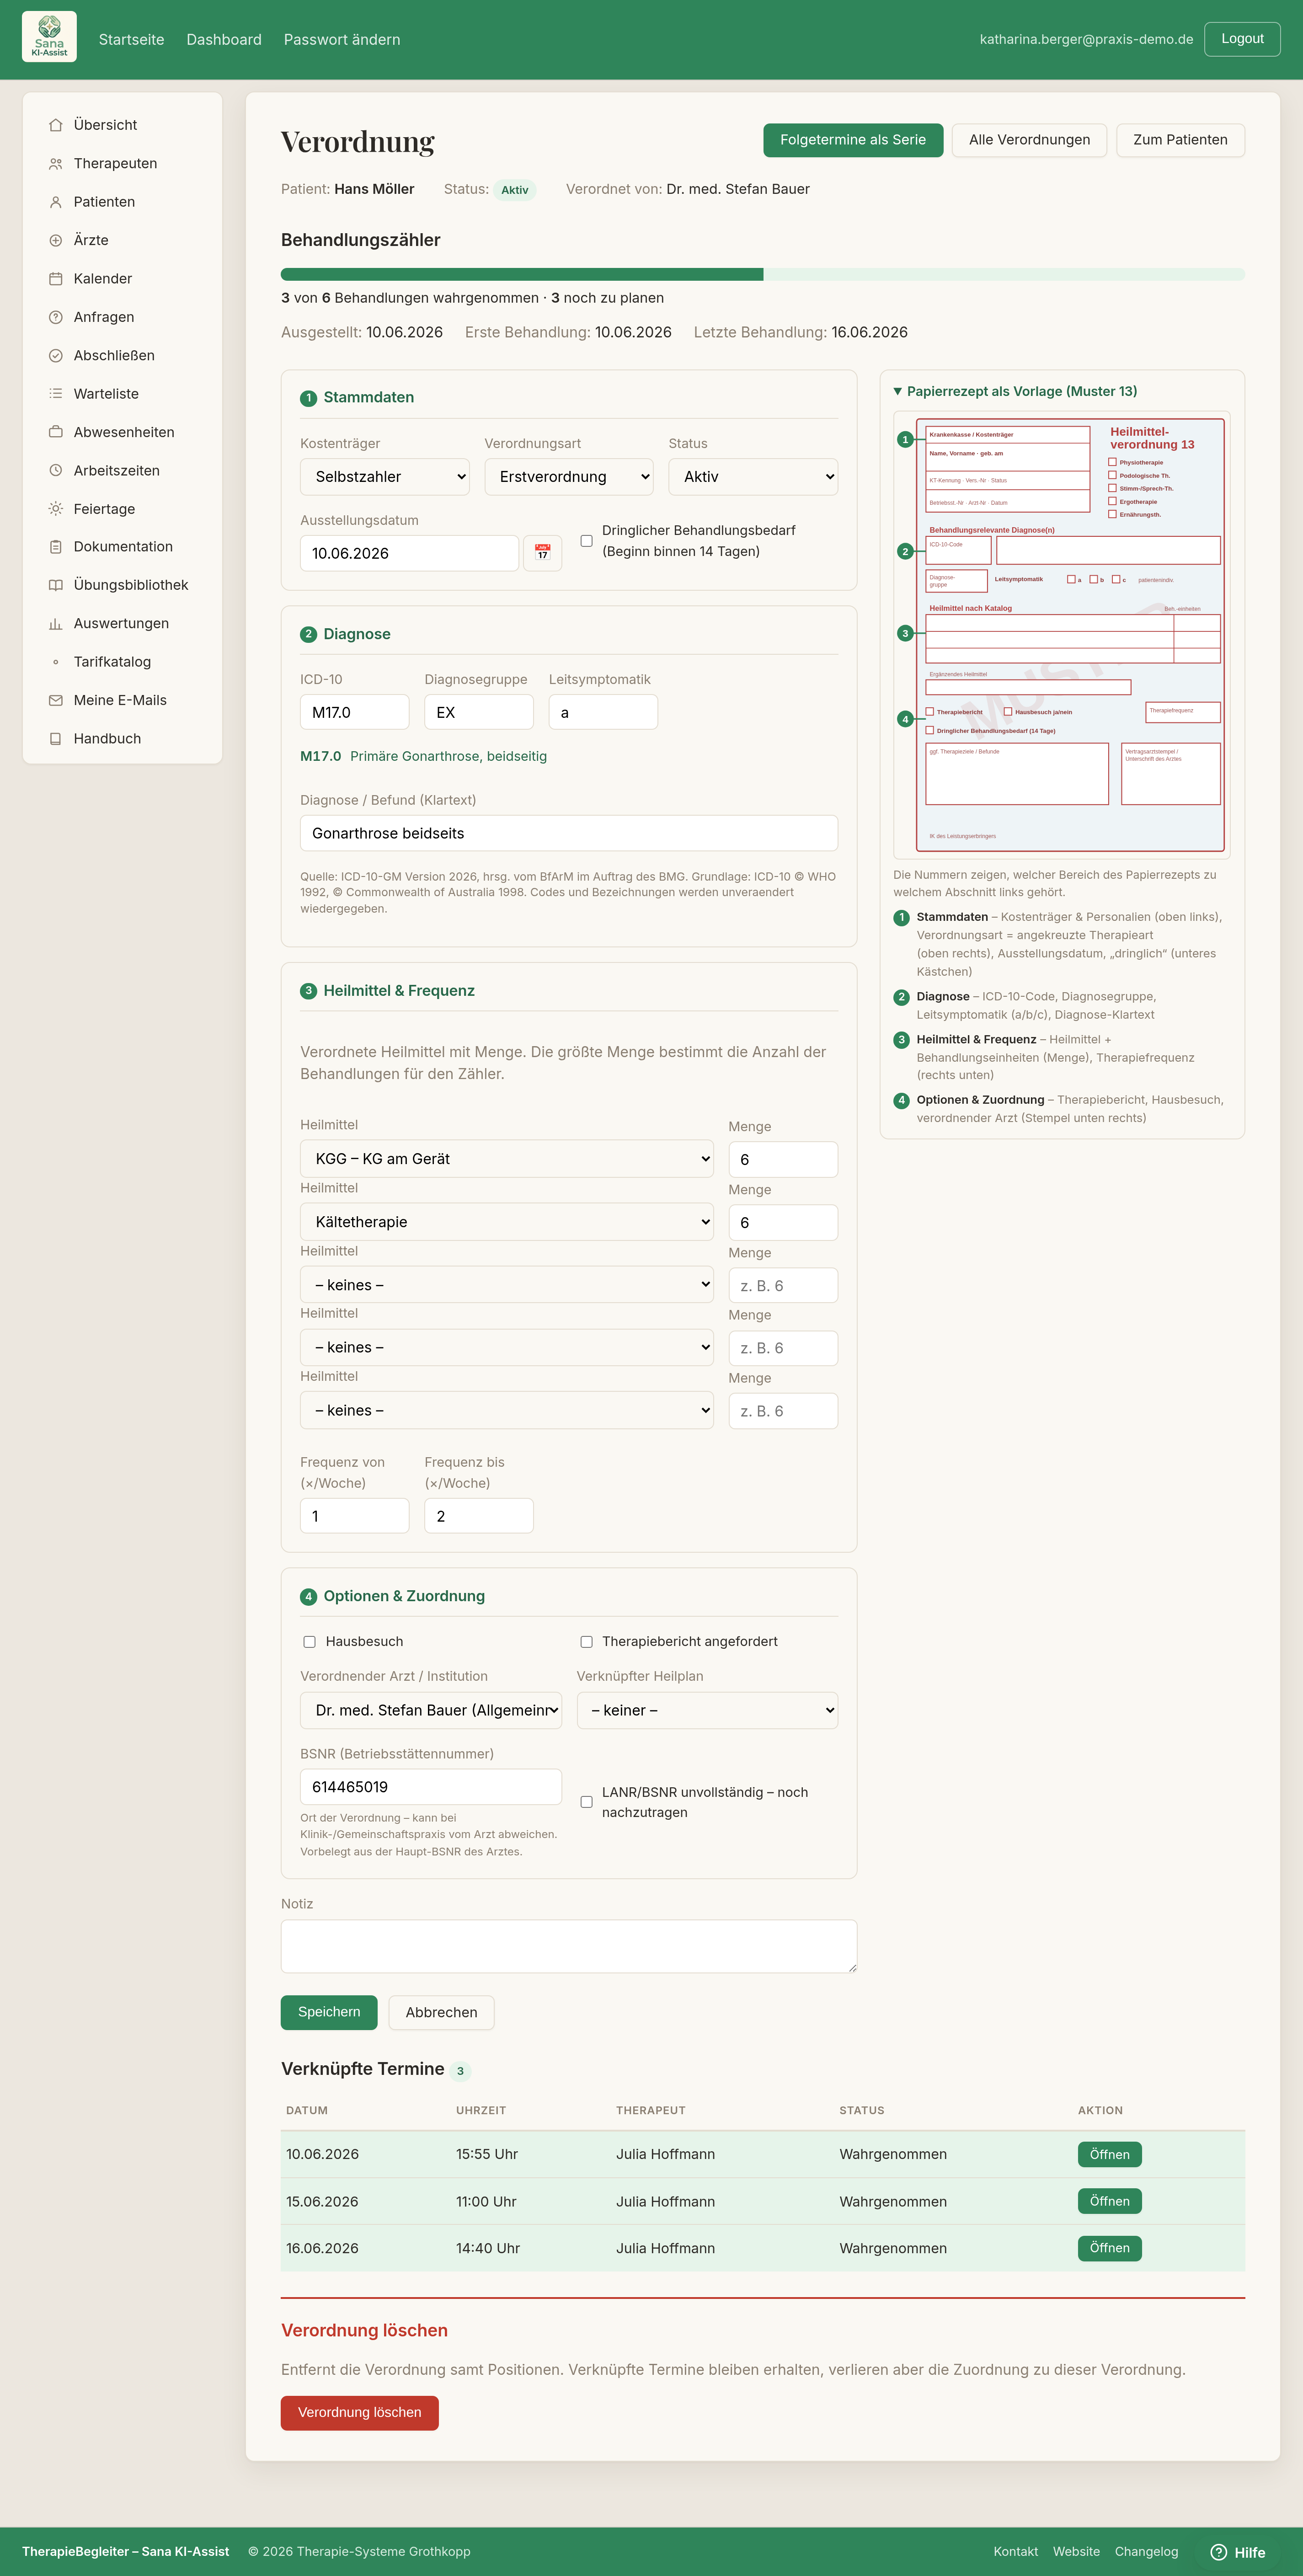Go to Passwort ändern in top menu
Image resolution: width=1303 pixels, height=2576 pixels.
click(342, 40)
